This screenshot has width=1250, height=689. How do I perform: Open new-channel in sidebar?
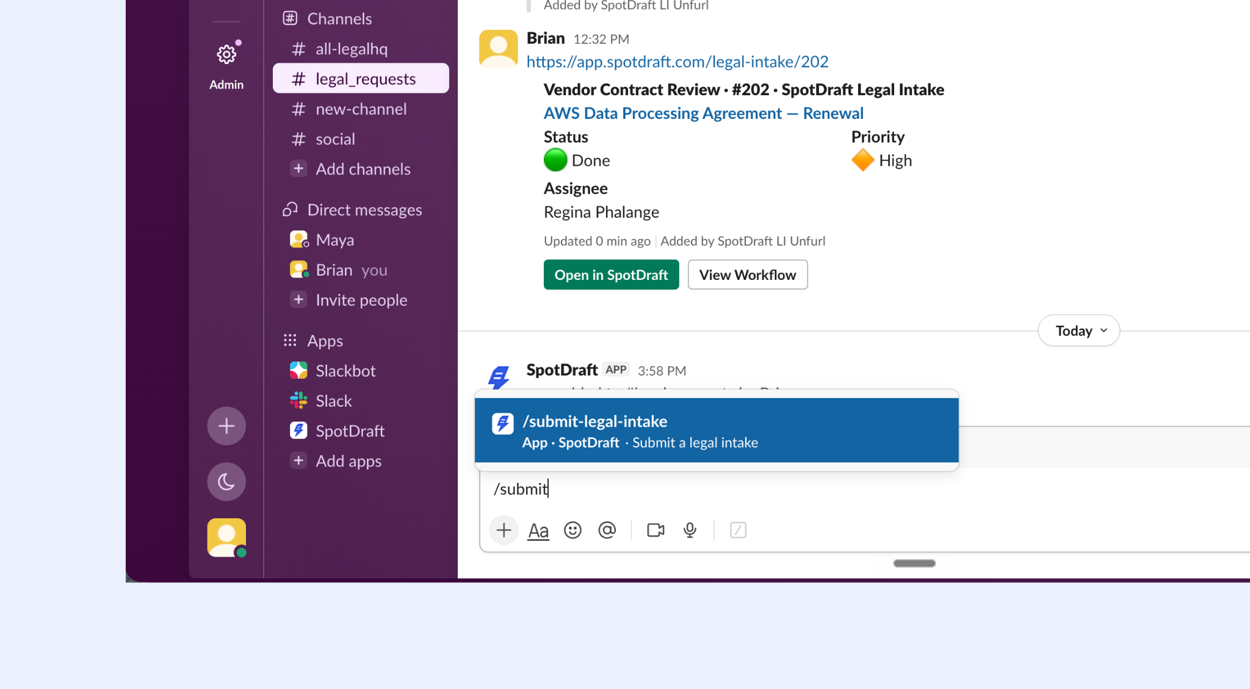pos(361,109)
